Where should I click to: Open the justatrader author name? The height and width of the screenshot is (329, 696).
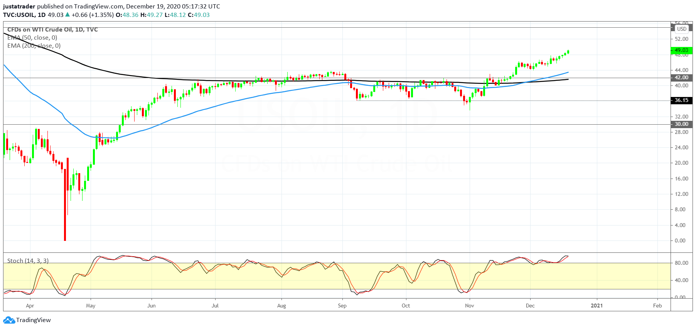tap(19, 7)
